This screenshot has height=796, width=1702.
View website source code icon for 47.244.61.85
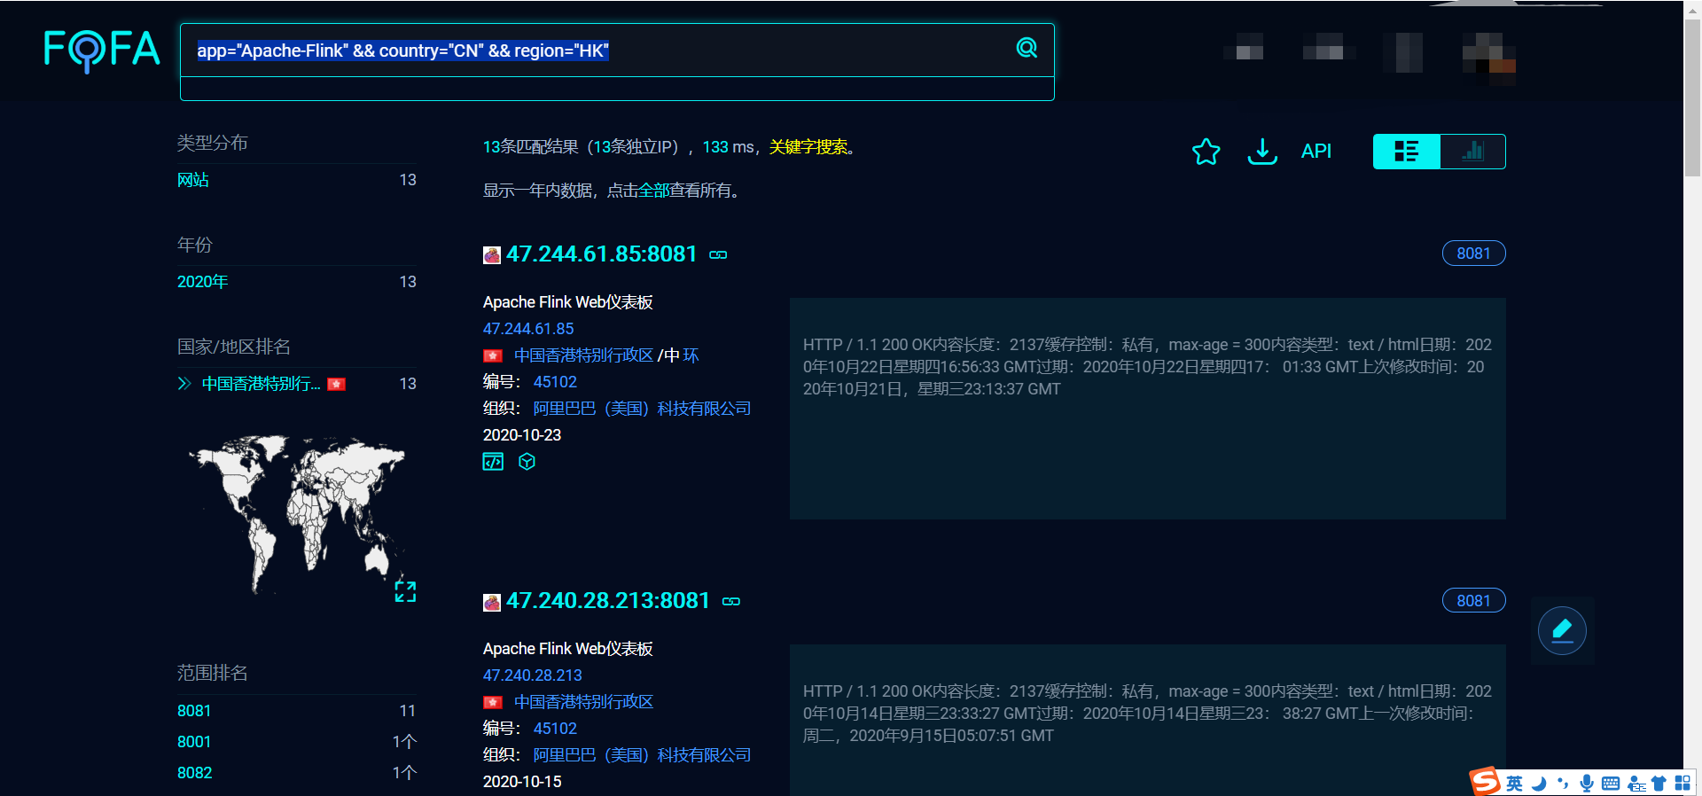(493, 462)
